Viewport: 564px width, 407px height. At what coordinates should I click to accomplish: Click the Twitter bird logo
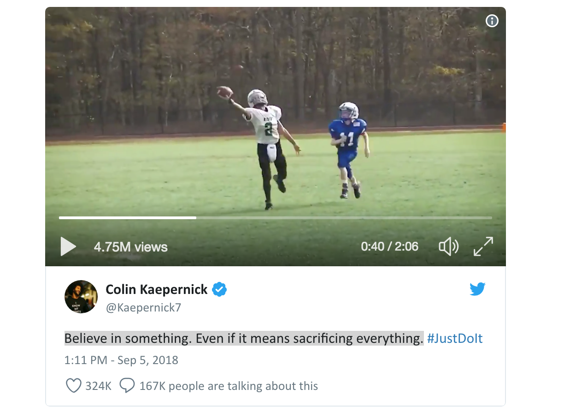tap(477, 289)
